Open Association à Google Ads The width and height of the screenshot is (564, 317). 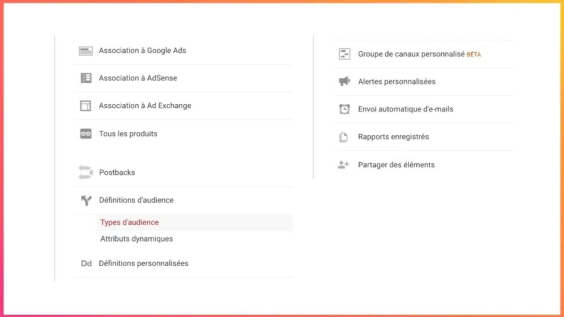(183, 51)
